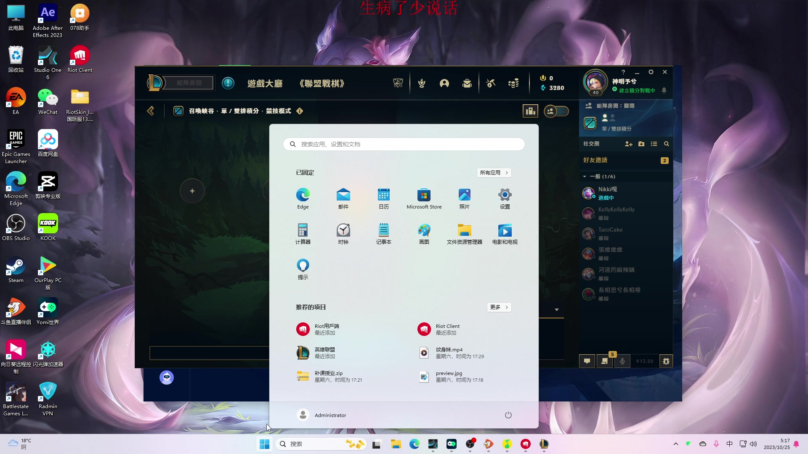Click the Administrator account button
This screenshot has height=454, width=808.
pyautogui.click(x=322, y=415)
